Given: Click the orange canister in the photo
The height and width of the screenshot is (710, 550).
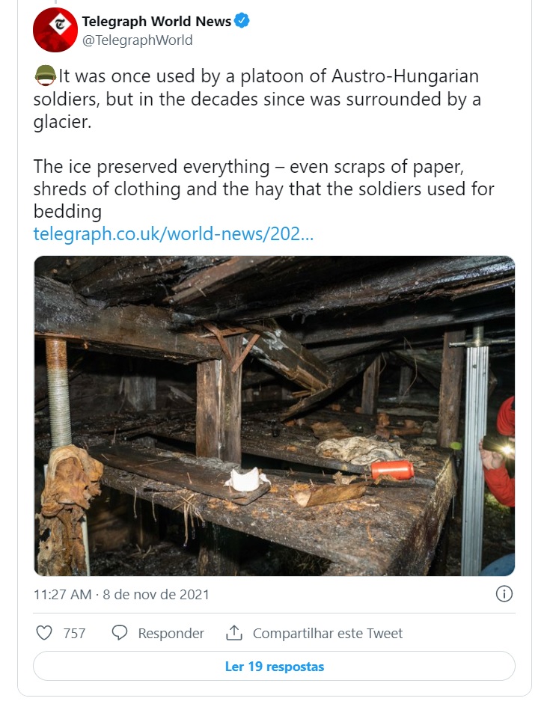Looking at the screenshot, I should [x=392, y=470].
